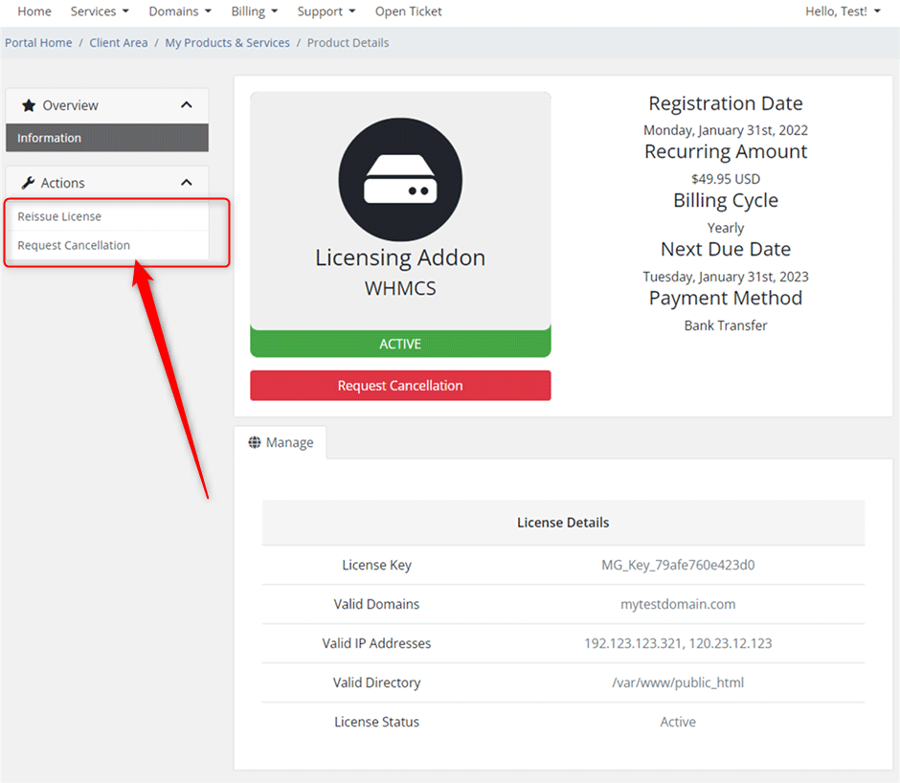The image size is (900, 783).
Task: Click the Valid Directory row label
Action: click(376, 682)
